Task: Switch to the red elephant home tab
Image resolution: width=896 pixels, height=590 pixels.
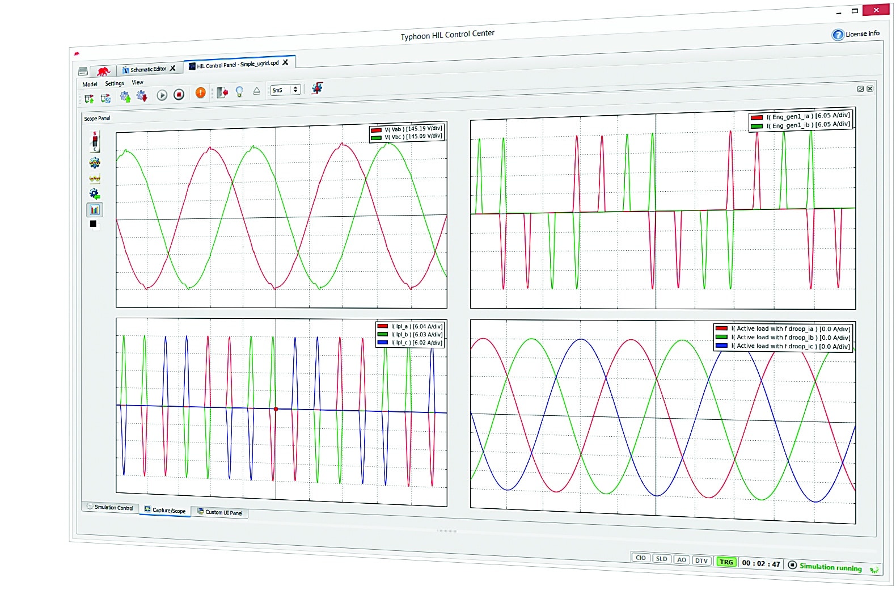Action: click(x=103, y=71)
